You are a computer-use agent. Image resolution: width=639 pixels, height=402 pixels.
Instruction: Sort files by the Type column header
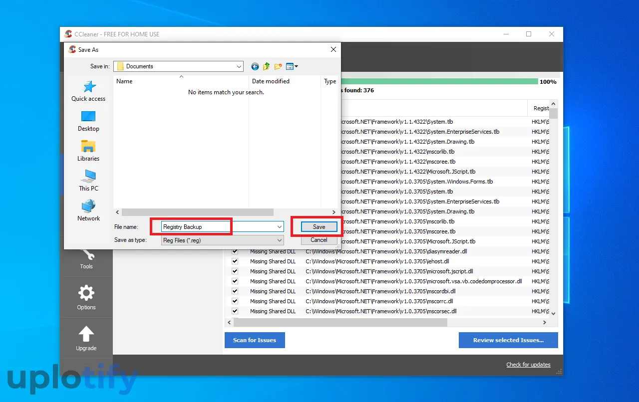point(330,81)
